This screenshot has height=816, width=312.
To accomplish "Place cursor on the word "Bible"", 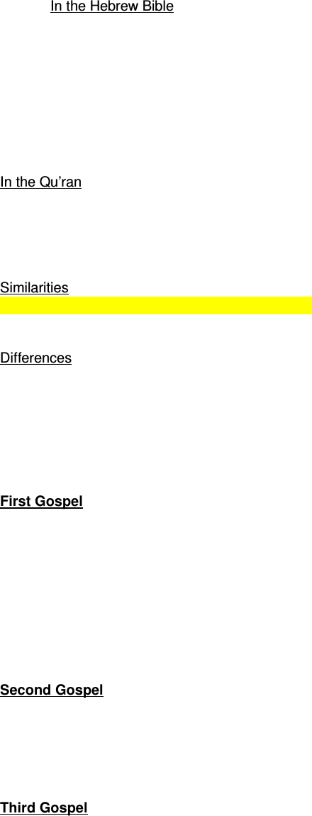I will [156, 6].
